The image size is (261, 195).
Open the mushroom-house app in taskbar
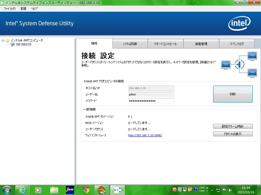[101, 190]
